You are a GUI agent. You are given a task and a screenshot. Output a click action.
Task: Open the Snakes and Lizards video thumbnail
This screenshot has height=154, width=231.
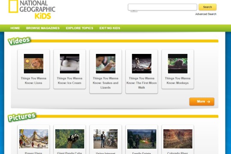coord(106,63)
